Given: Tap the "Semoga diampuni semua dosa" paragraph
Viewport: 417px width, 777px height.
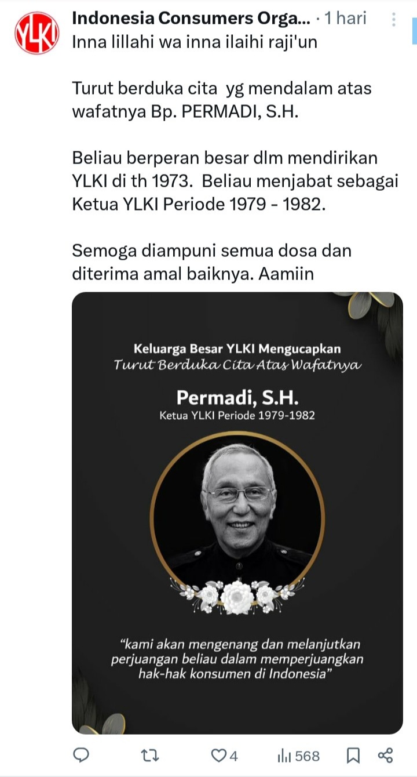Looking at the screenshot, I should tap(212, 262).
